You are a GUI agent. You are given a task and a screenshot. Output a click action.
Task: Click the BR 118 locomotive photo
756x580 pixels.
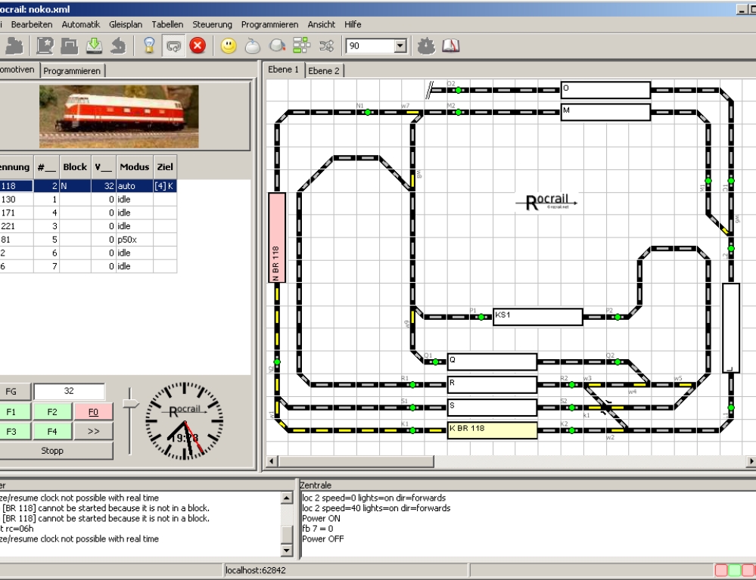tap(119, 116)
